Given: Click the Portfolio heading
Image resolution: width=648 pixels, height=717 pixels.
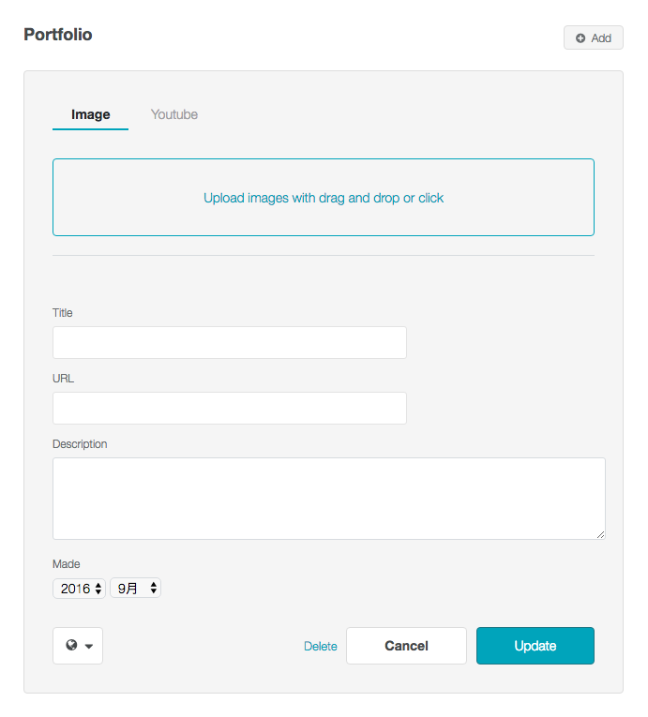Looking at the screenshot, I should tap(58, 35).
